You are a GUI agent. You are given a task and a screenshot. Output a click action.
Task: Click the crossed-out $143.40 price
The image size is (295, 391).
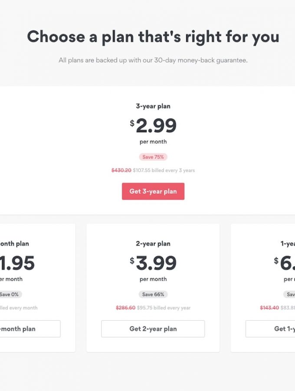tap(269, 308)
